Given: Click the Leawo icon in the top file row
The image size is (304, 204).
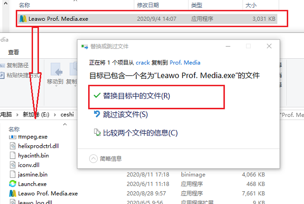Looking at the screenshot, I should [23, 19].
